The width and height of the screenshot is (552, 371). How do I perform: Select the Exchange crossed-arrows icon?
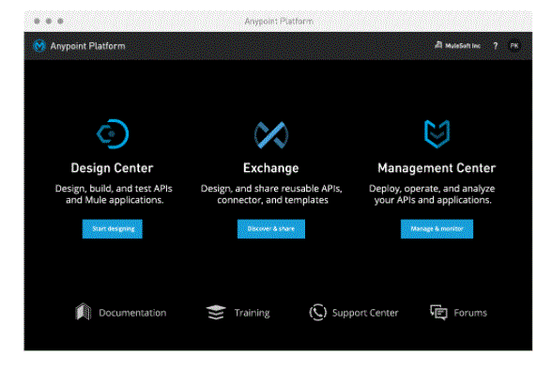coord(271,135)
